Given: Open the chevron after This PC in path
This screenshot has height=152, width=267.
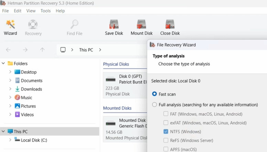Looking at the screenshot, I should (100, 50).
